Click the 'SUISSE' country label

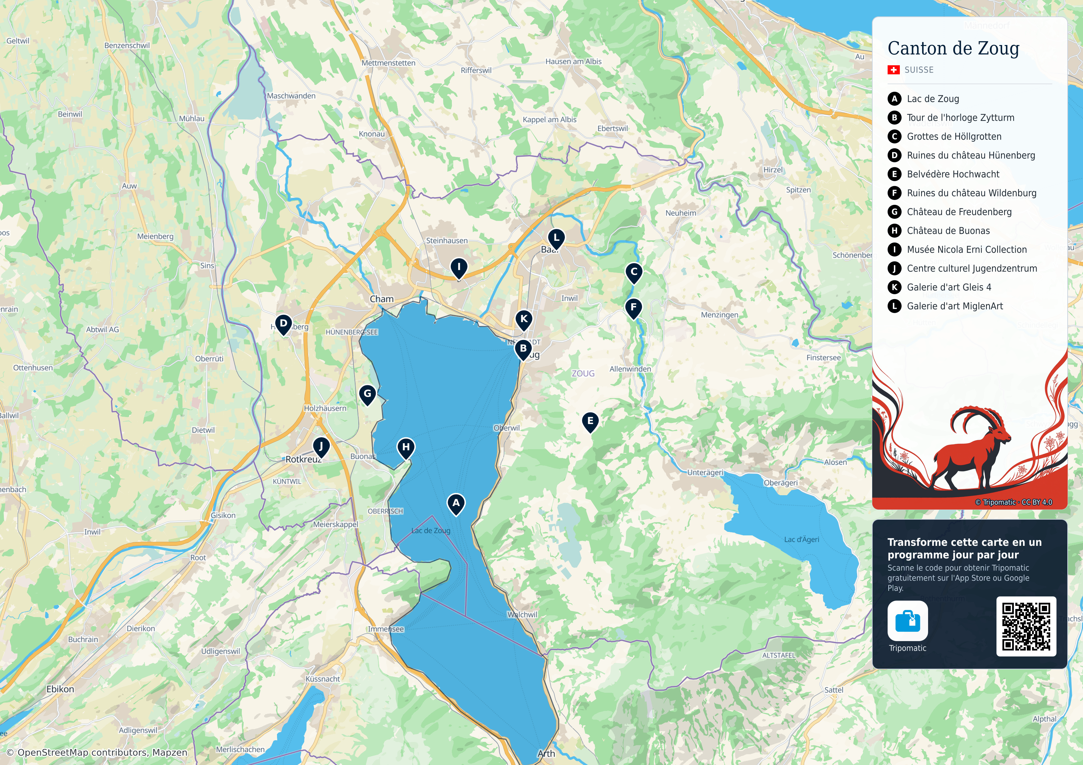pyautogui.click(x=919, y=70)
